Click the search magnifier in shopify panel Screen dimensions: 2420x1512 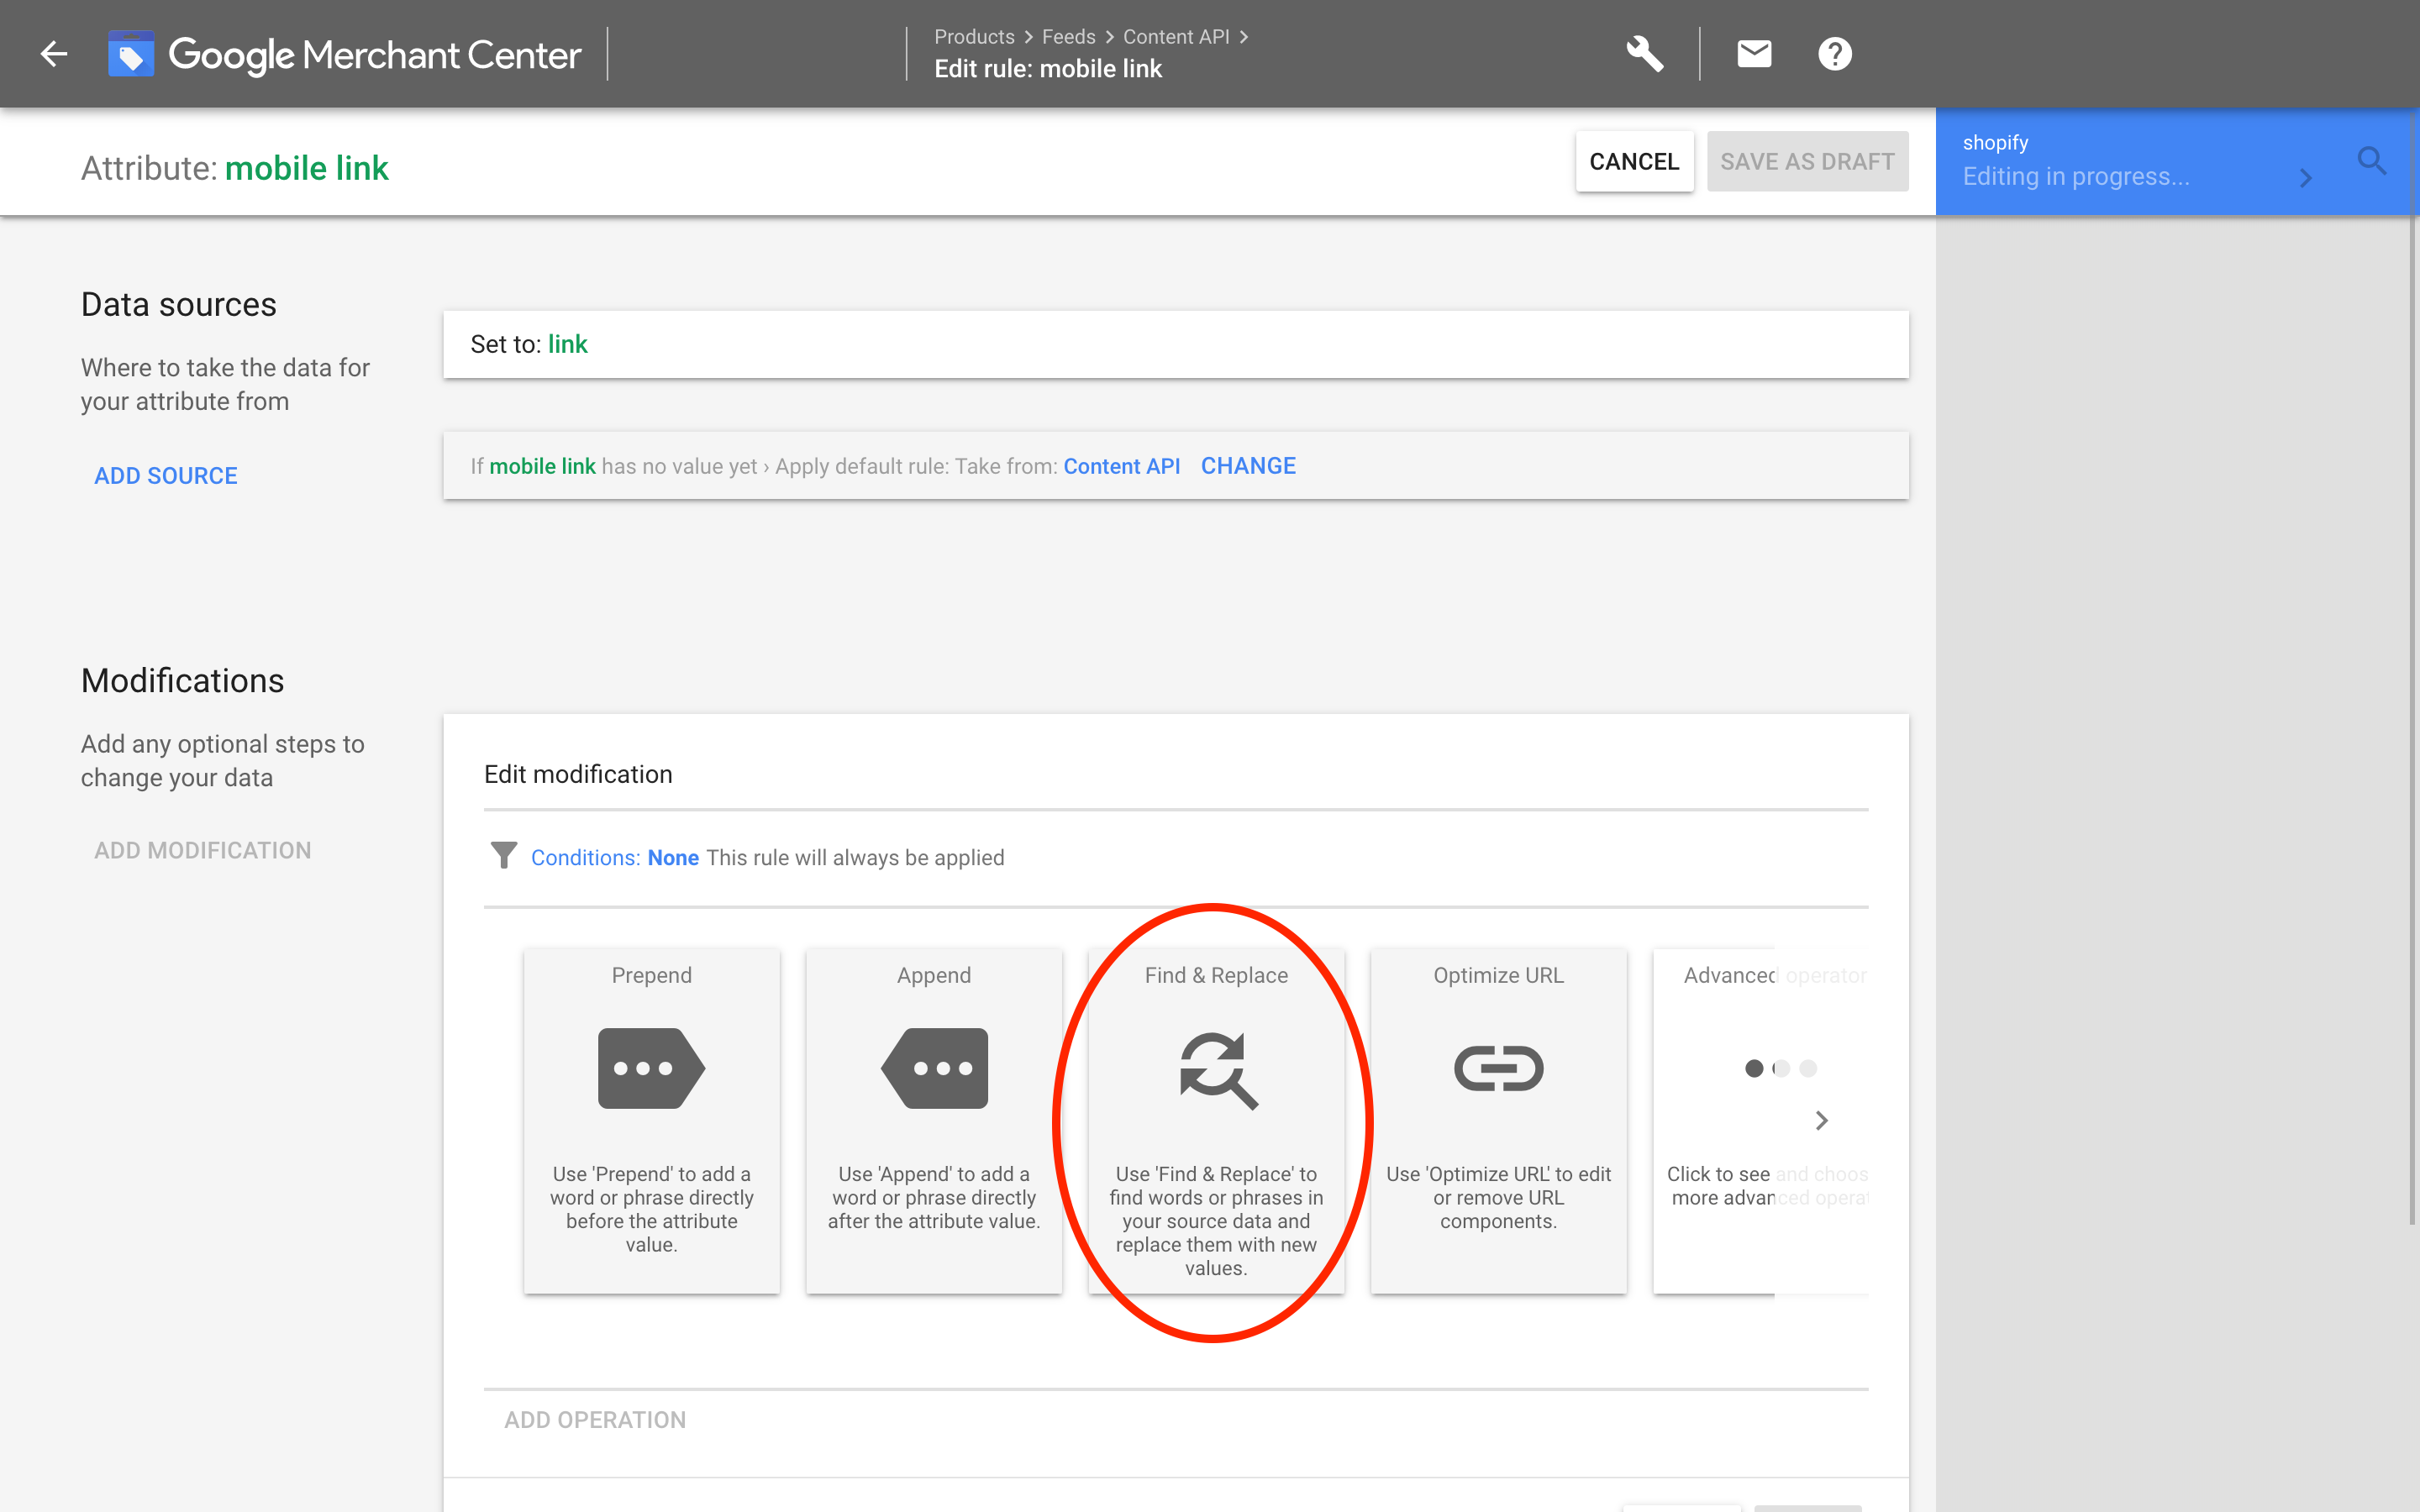(x=2371, y=161)
